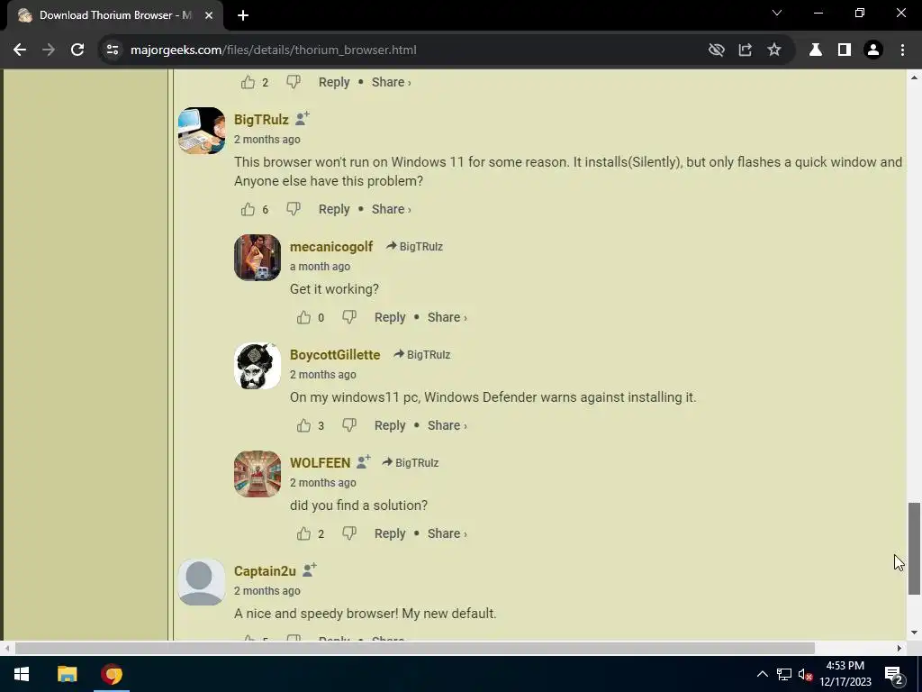Click mecanicogolf's avatar picture
This screenshot has height=692, width=922.
coord(258,258)
